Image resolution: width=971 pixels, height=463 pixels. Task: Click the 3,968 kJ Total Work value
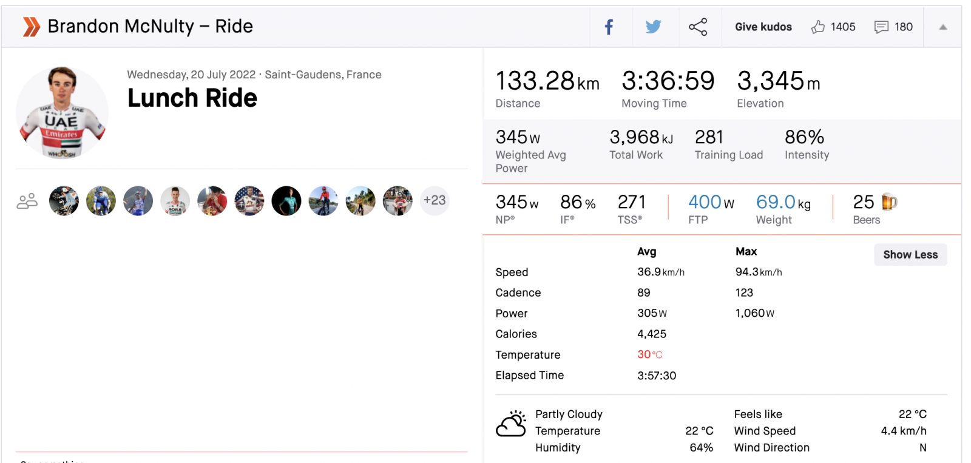tap(641, 137)
